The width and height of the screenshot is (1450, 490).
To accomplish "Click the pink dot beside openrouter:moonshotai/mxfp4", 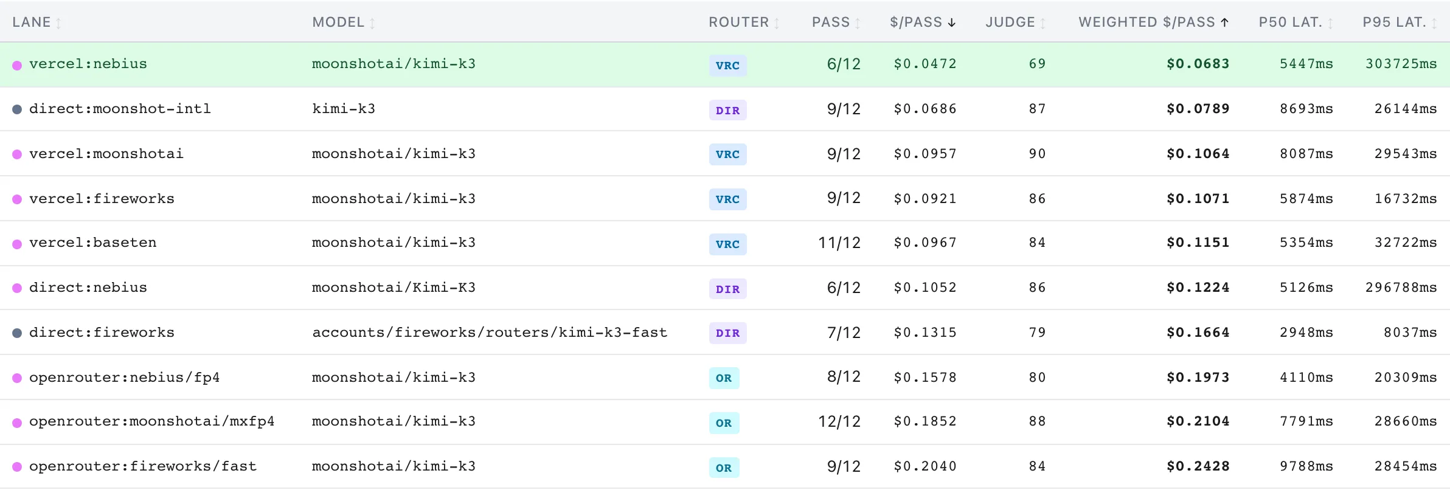I will 17,423.
